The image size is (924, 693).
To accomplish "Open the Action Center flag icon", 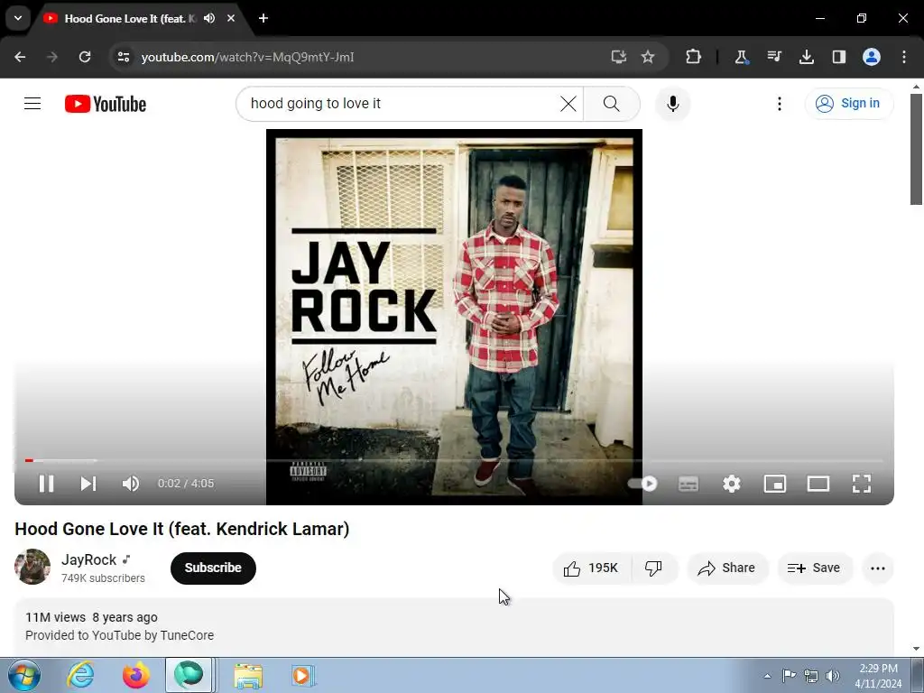I will pyautogui.click(x=789, y=676).
